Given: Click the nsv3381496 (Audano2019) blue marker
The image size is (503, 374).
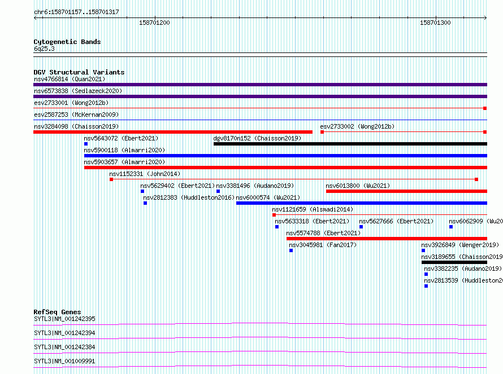Looking at the screenshot, I should click(x=218, y=191).
